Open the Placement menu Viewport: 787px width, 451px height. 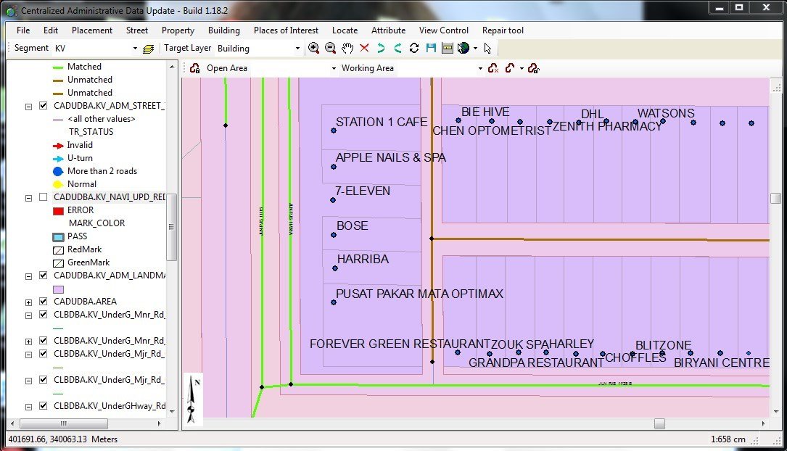92,30
